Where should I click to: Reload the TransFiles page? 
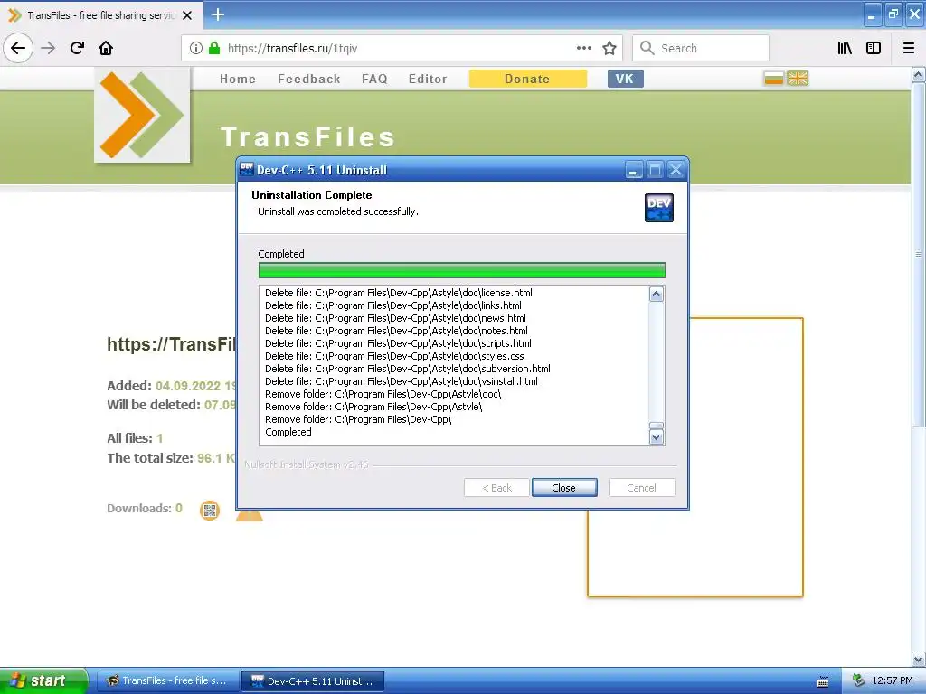coord(77,48)
